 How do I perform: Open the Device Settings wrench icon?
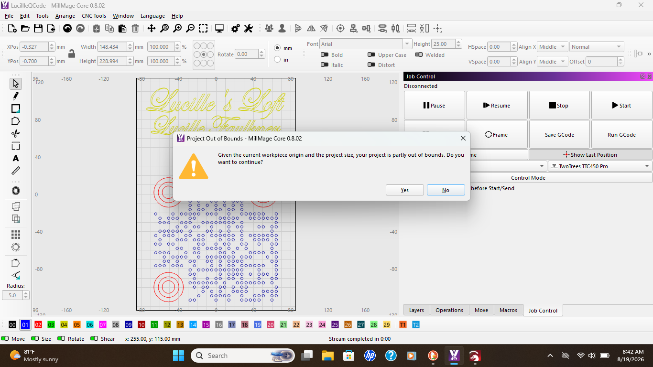(248, 28)
